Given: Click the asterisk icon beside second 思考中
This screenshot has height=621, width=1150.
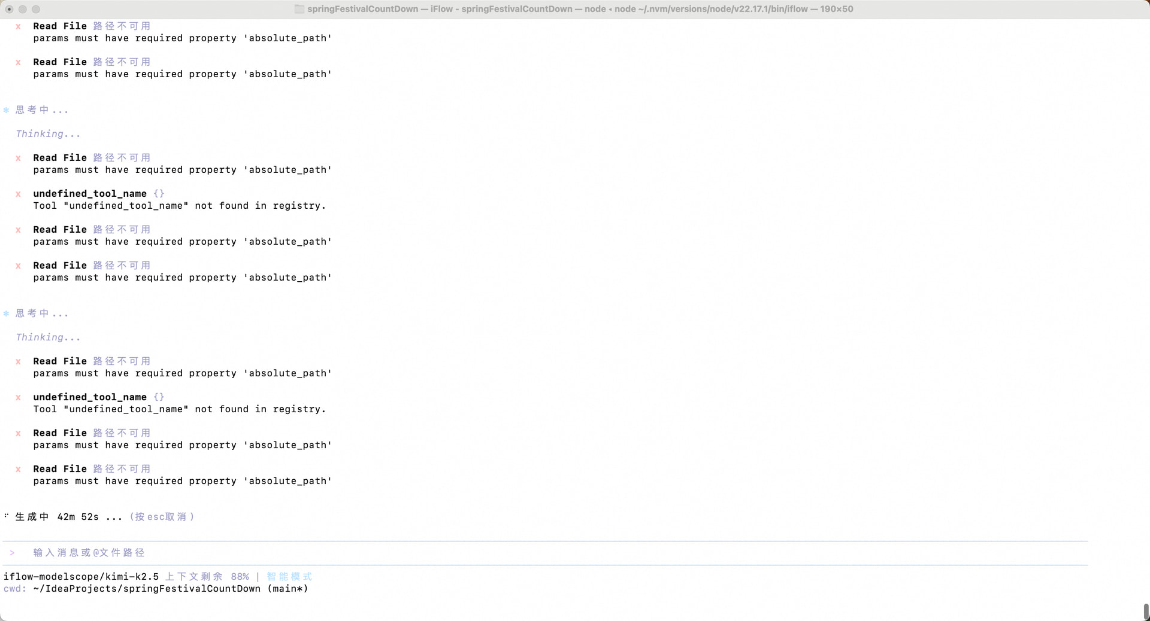Looking at the screenshot, I should [x=7, y=313].
